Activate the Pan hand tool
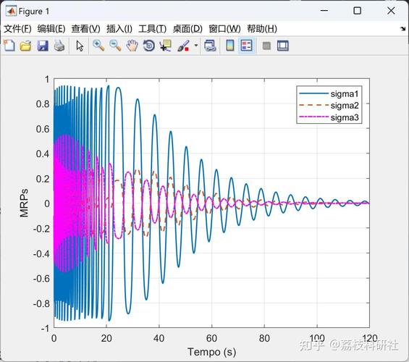 [132, 46]
